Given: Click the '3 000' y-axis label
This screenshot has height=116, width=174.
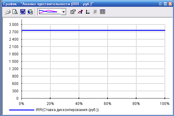Looking at the screenshot, I should click(14, 25).
